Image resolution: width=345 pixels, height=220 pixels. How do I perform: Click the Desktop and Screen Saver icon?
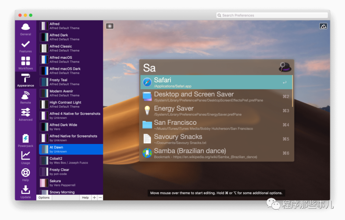coord(147,96)
